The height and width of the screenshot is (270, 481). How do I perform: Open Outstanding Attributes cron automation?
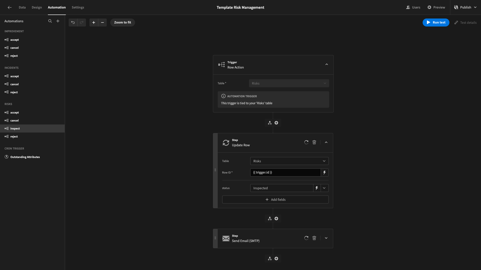tap(32, 157)
